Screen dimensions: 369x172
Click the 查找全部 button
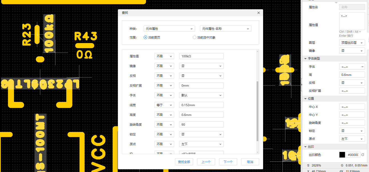(x=184, y=162)
